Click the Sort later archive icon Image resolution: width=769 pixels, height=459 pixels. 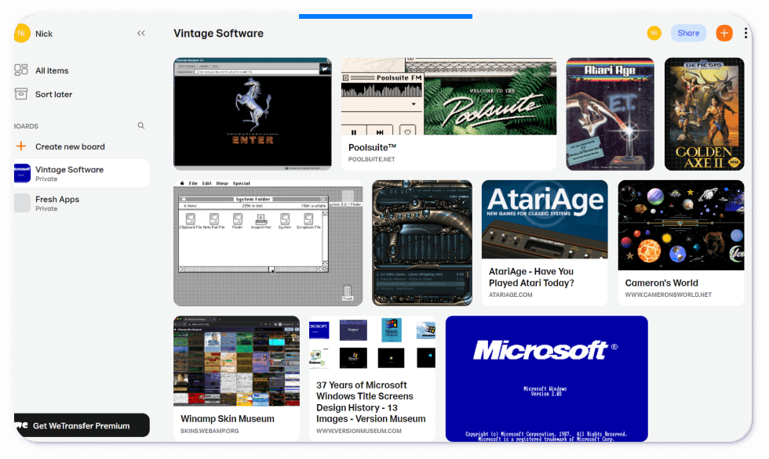click(x=21, y=93)
